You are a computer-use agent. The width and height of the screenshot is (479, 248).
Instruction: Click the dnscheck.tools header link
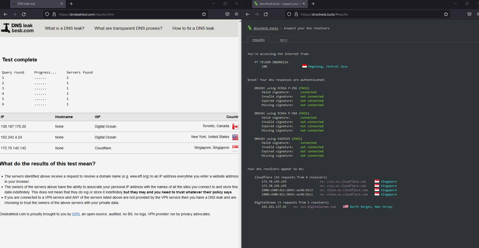(266, 28)
